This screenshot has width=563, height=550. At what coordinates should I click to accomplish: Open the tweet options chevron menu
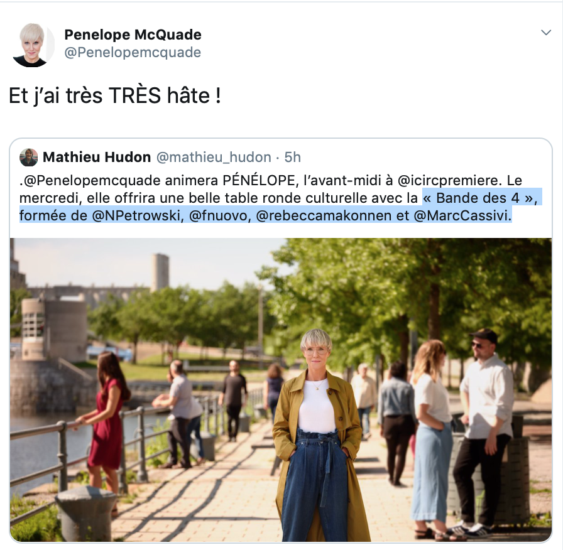(x=546, y=33)
